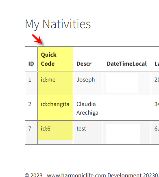The image size is (159, 177).
Task: Select the Descr column header
Action: tap(88, 59)
